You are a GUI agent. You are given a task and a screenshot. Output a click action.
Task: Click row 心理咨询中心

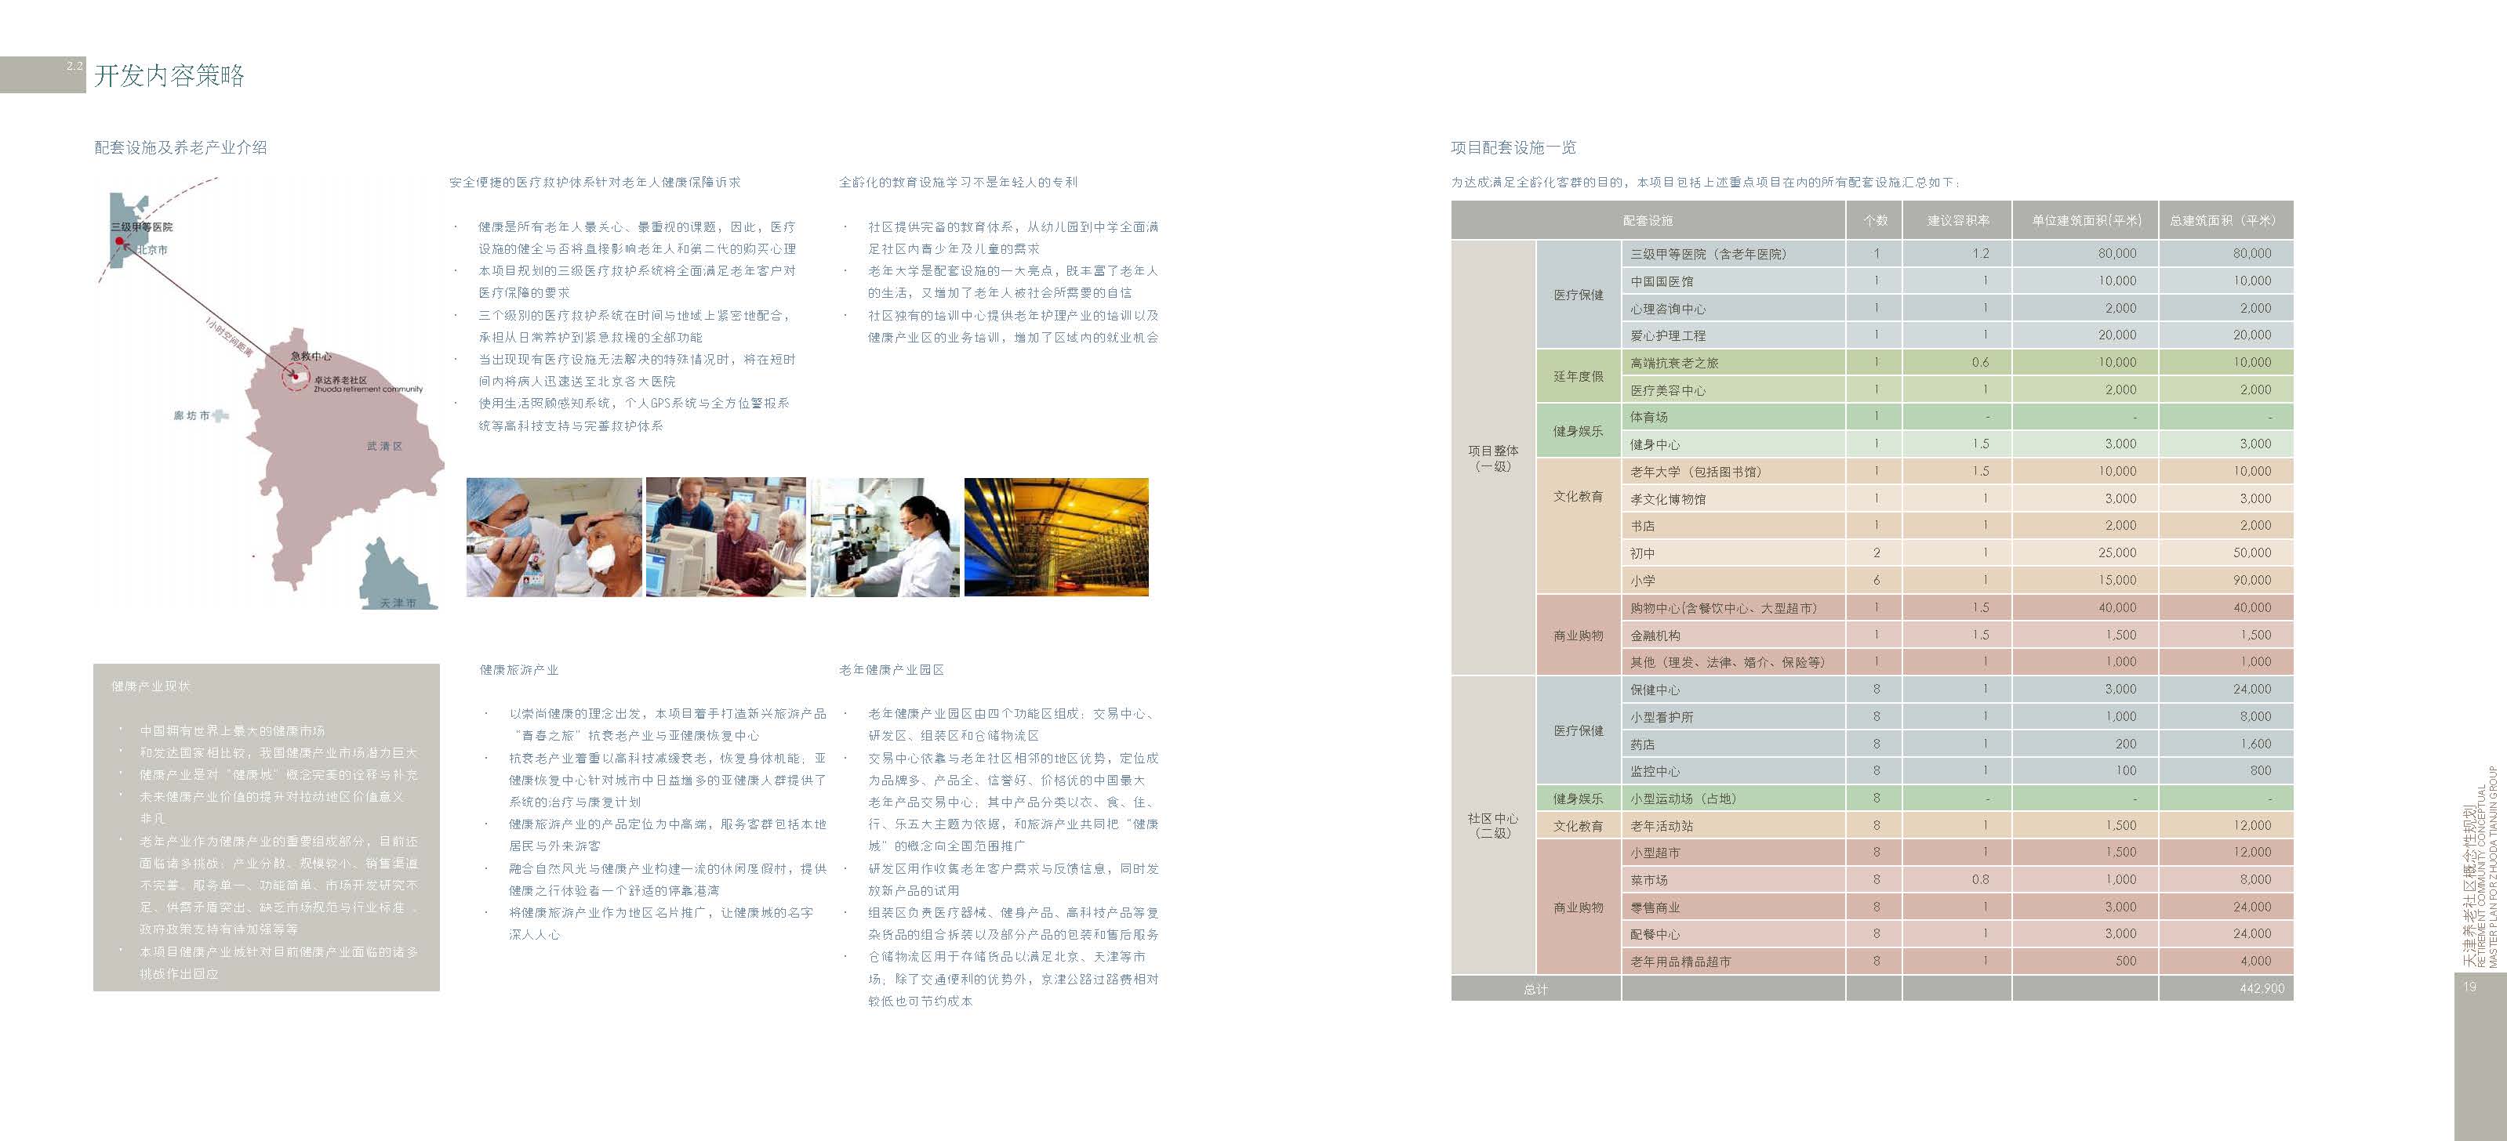(1957, 308)
